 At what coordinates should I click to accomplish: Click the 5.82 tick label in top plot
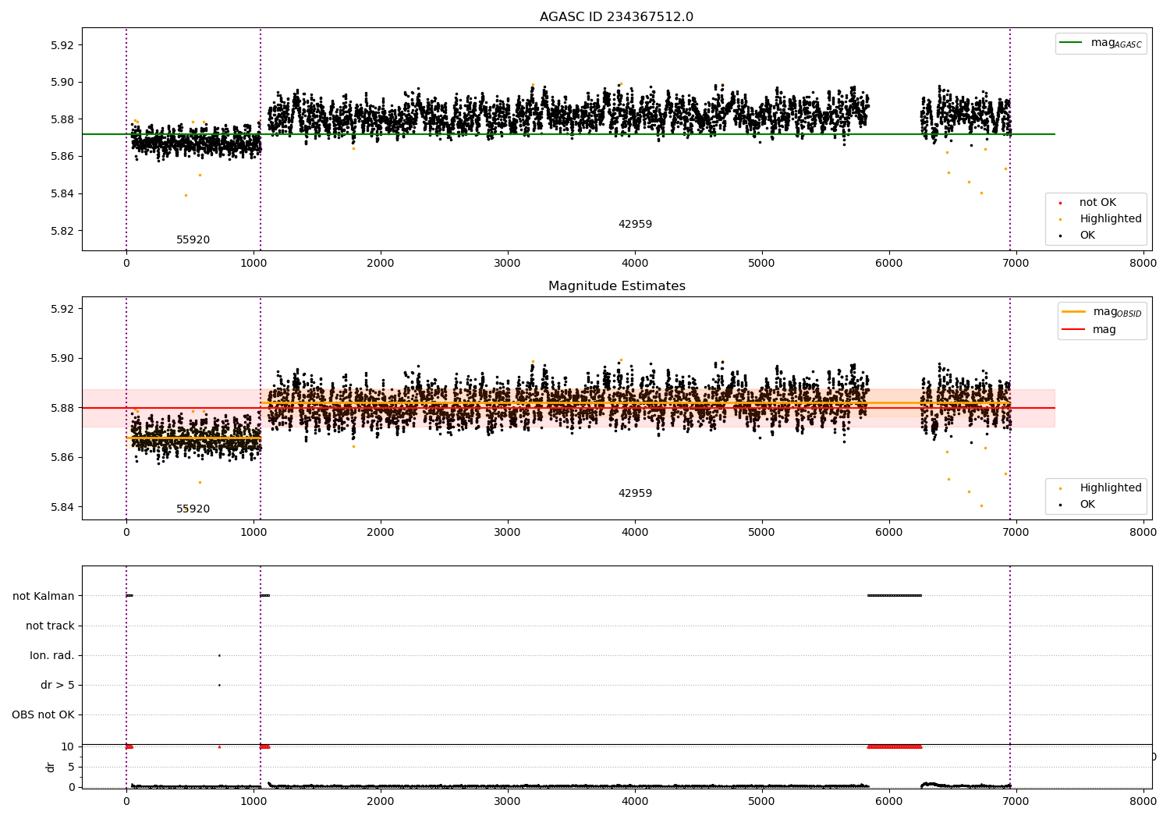[x=61, y=231]
